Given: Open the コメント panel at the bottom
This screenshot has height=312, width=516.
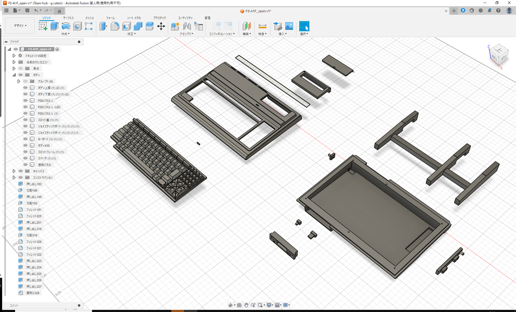Looking at the screenshot, I should click(x=15, y=304).
